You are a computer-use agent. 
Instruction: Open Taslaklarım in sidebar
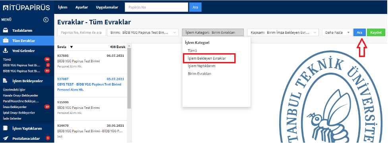[x=27, y=31]
